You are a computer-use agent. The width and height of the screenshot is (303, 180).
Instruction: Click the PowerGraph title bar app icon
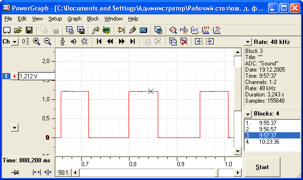[x=7, y=8]
